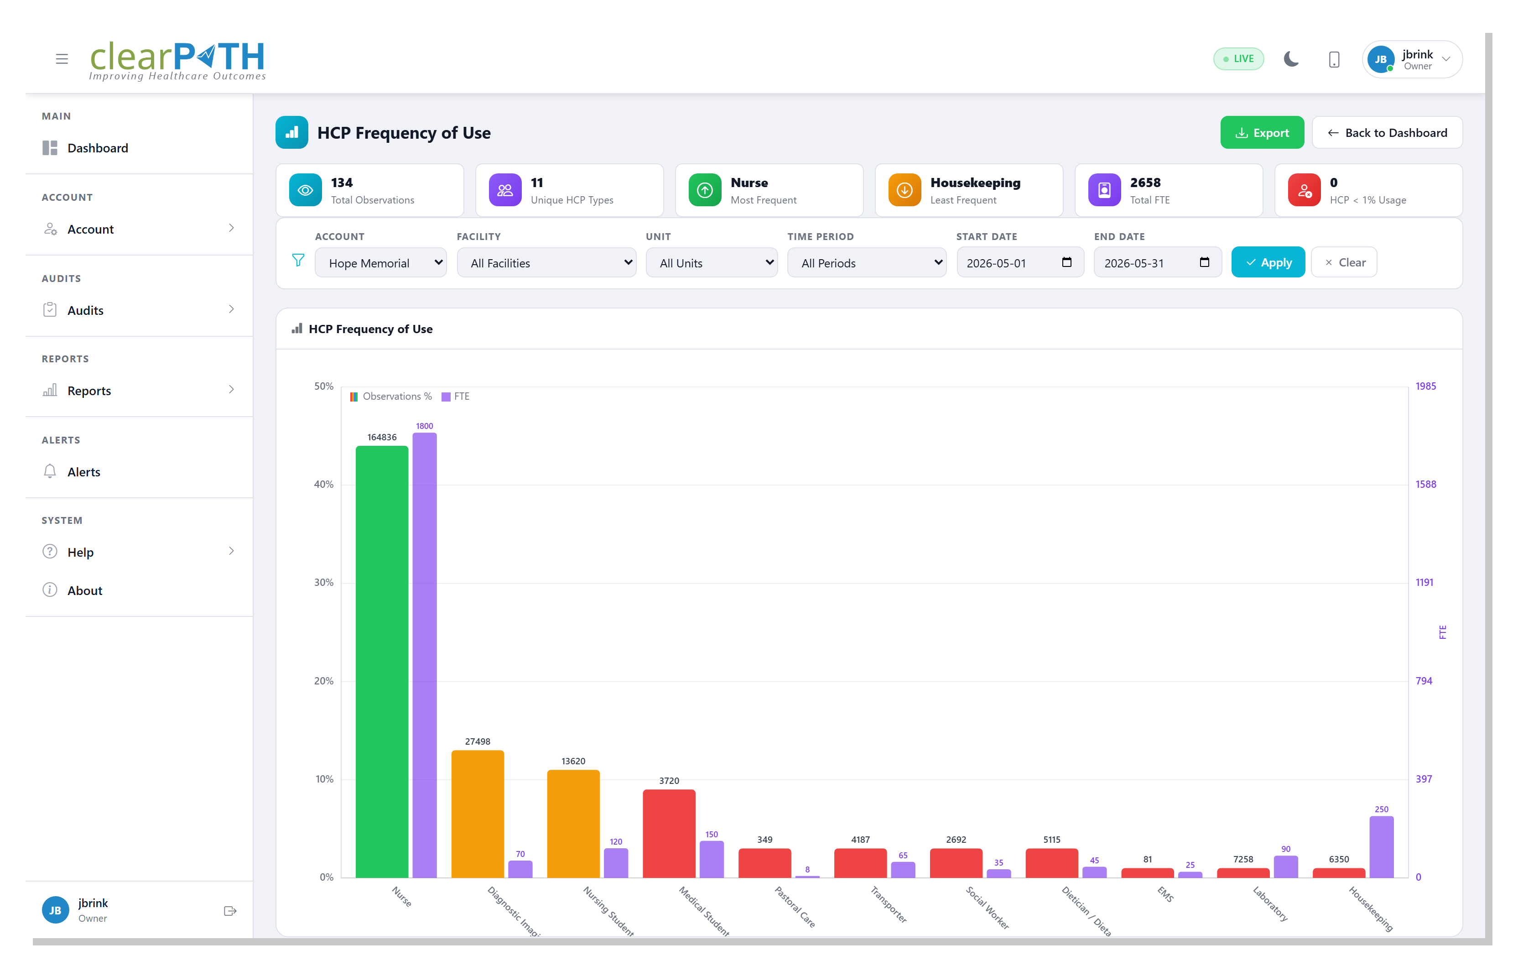Click the filter funnel icon

(x=298, y=260)
